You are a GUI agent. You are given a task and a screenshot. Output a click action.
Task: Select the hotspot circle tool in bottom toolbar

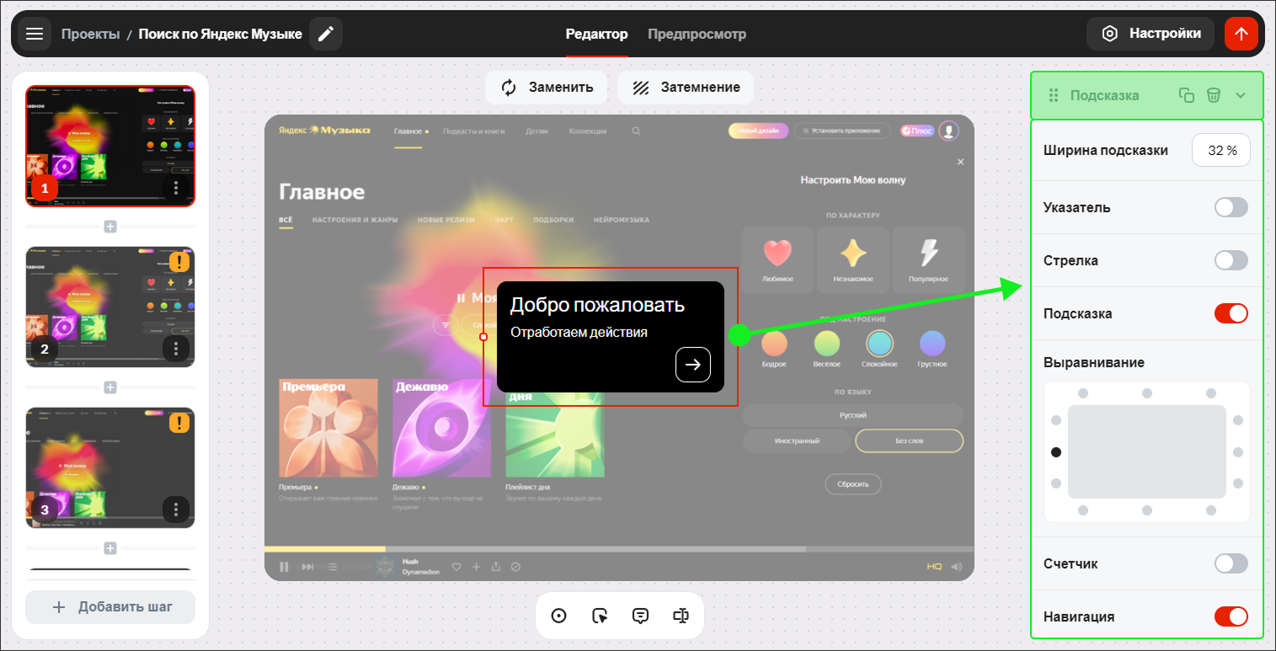(x=558, y=616)
